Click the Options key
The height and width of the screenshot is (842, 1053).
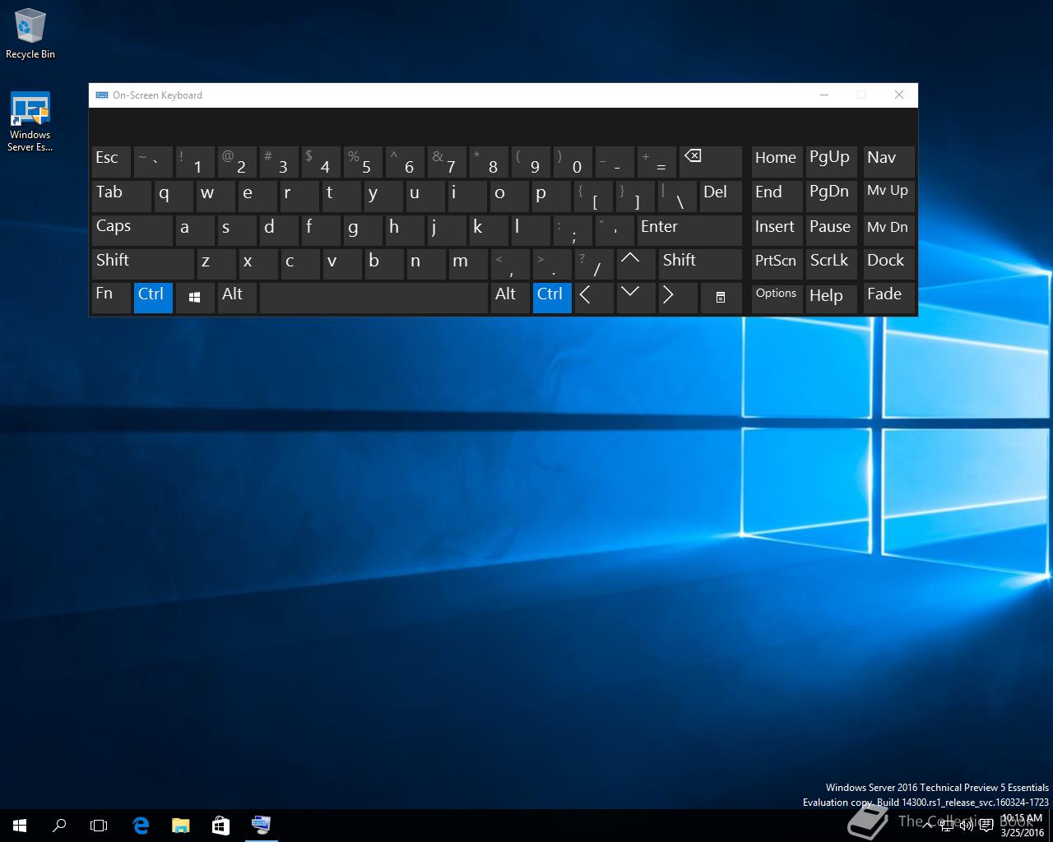click(x=777, y=298)
